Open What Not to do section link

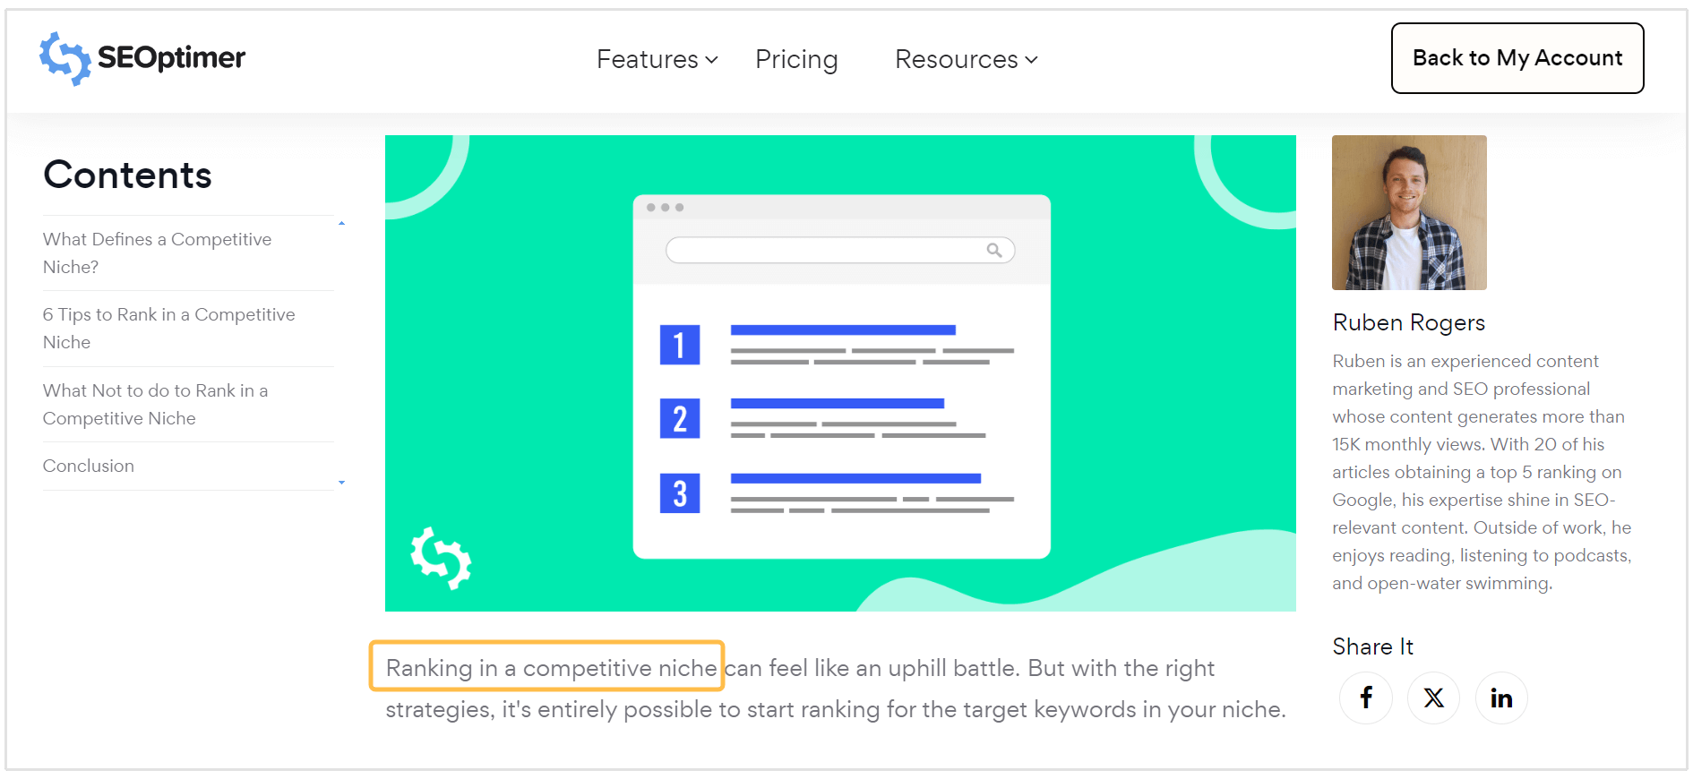tap(155, 404)
